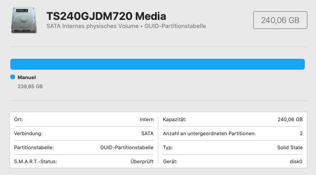Viewport: 316px width, 175px height.
Task: Click Anzahl an untergeordneten Partitionen value
Action: click(301, 133)
